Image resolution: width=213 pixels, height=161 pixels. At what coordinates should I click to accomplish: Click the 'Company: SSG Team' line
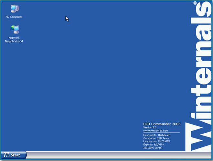tap(156, 138)
